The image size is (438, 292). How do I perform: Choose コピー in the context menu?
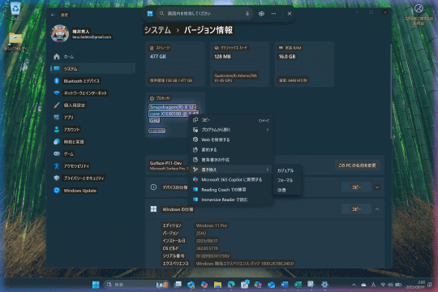pyautogui.click(x=230, y=120)
